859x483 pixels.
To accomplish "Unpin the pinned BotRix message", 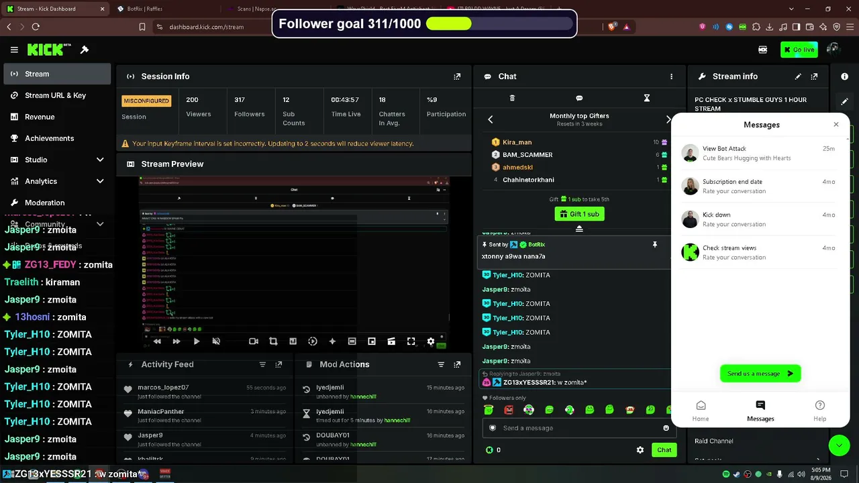I will [655, 245].
